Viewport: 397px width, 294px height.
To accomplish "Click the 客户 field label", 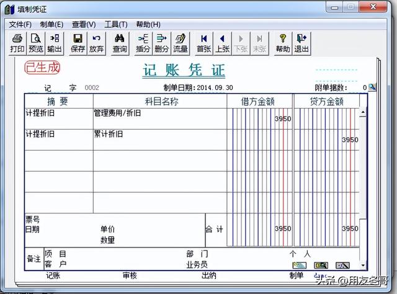I will tap(55, 264).
